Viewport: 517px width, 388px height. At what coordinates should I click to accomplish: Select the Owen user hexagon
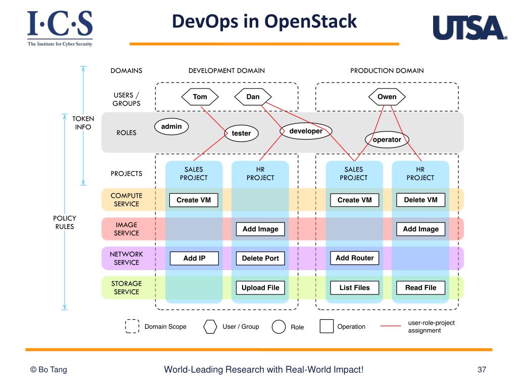(x=387, y=97)
